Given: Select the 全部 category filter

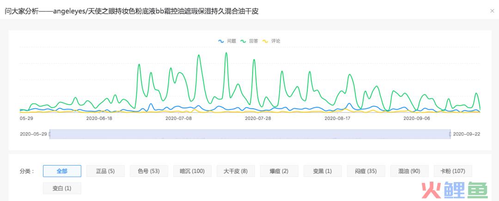Looking at the screenshot, I should pos(62,171).
